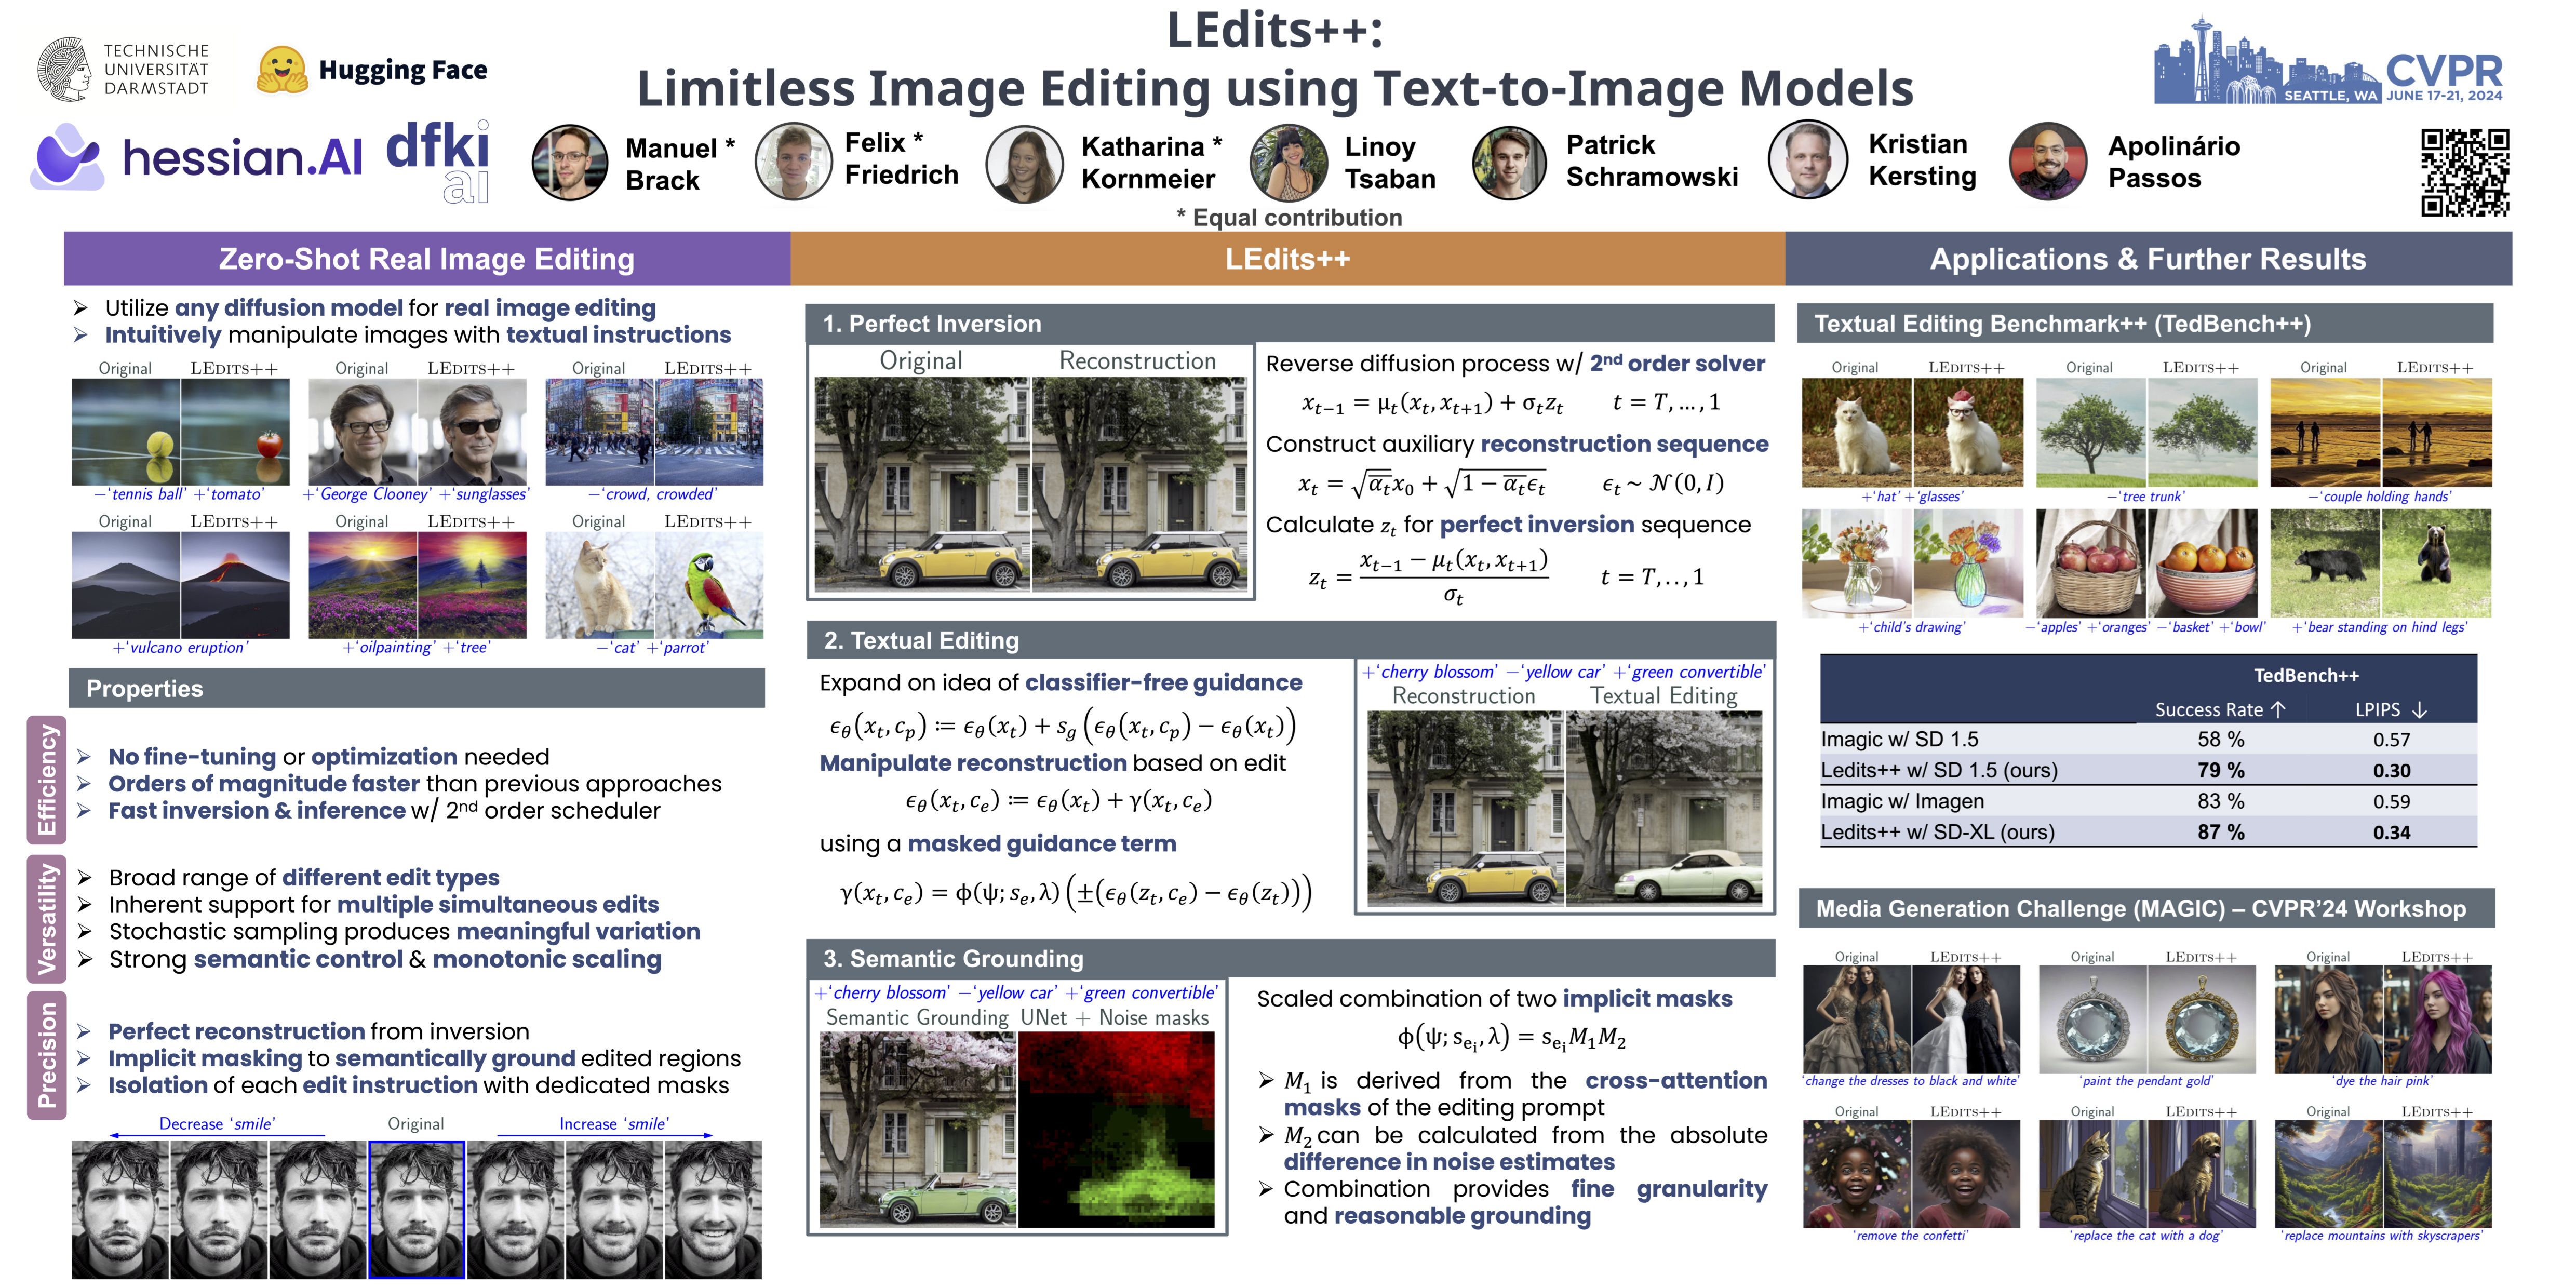Click the vertical 'Precision' label
2576x1288 pixels.
[47, 1056]
